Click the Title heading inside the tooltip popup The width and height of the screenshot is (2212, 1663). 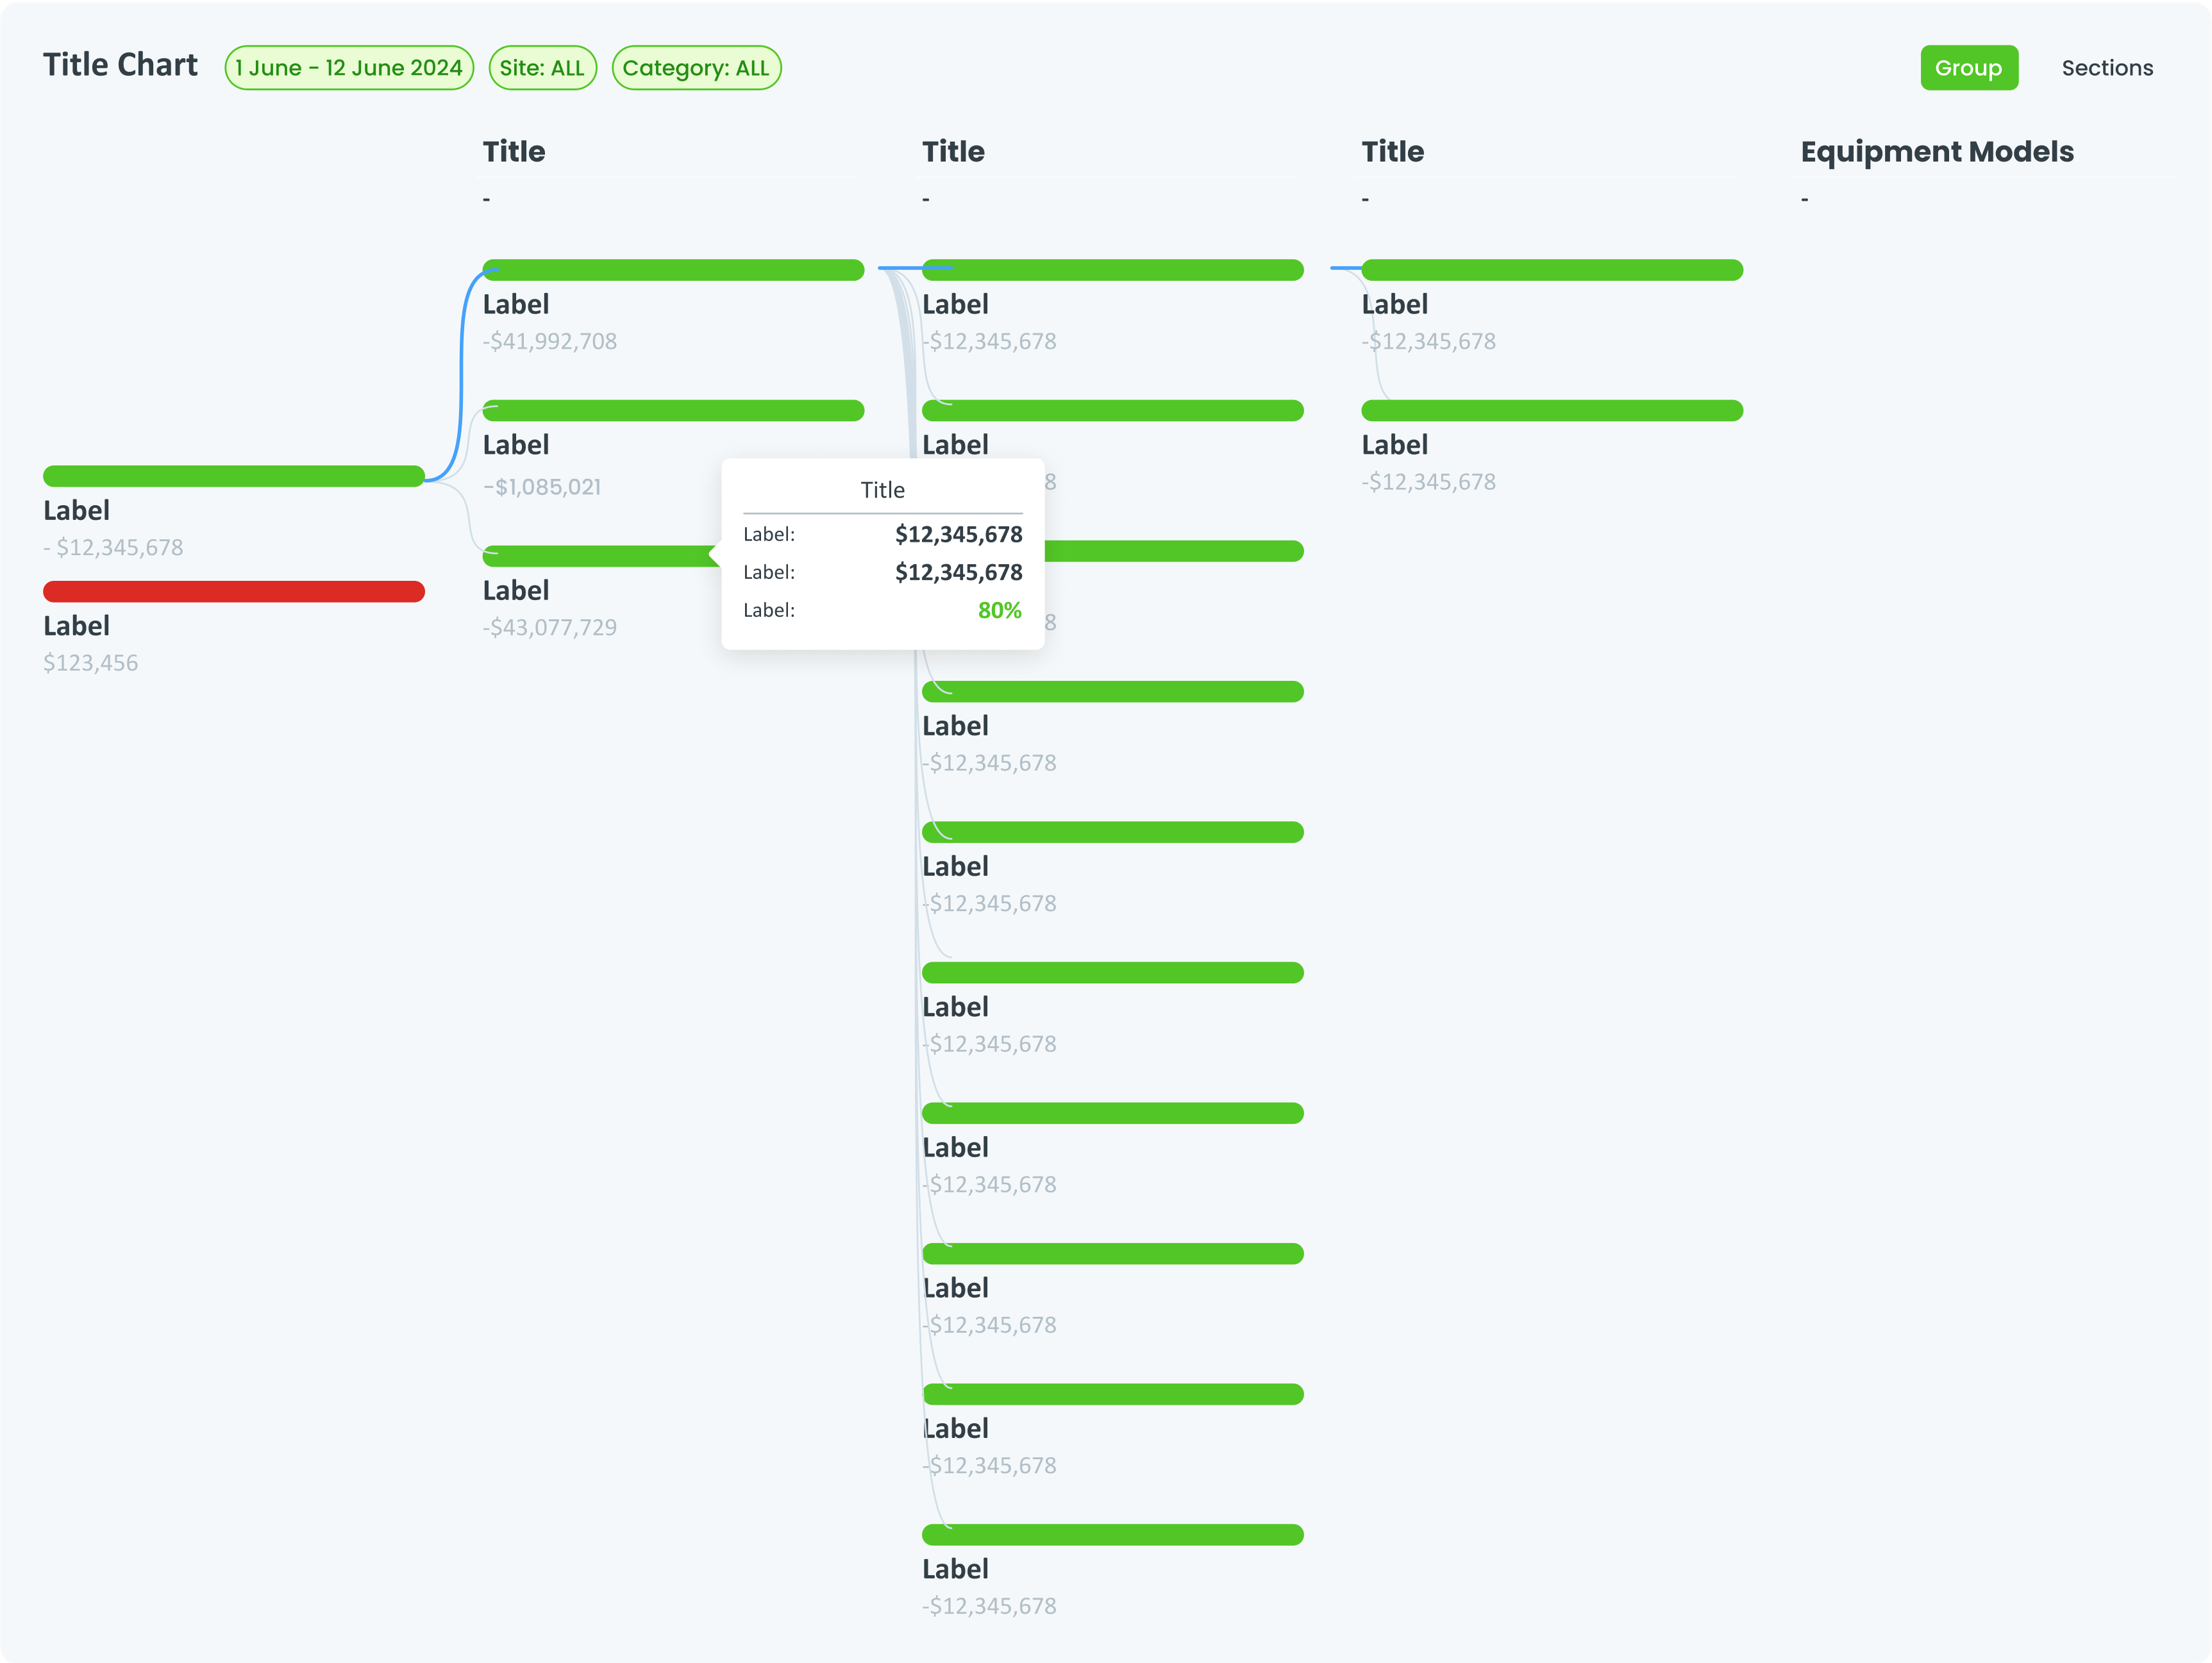tap(882, 489)
